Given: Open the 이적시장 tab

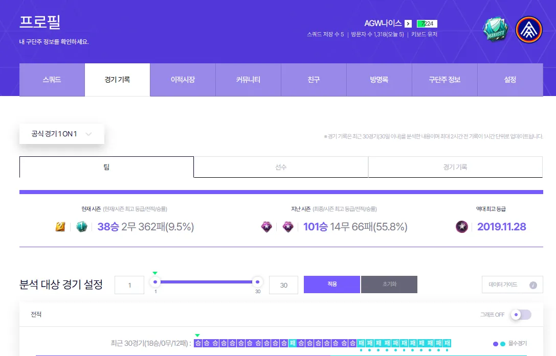Looking at the screenshot, I should tap(183, 80).
